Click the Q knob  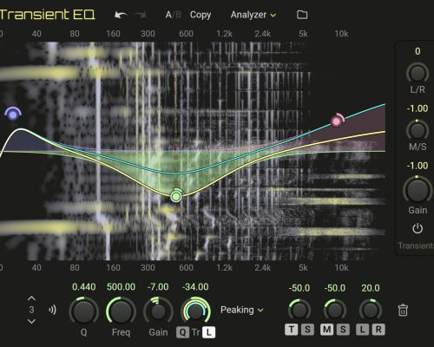[83, 311]
